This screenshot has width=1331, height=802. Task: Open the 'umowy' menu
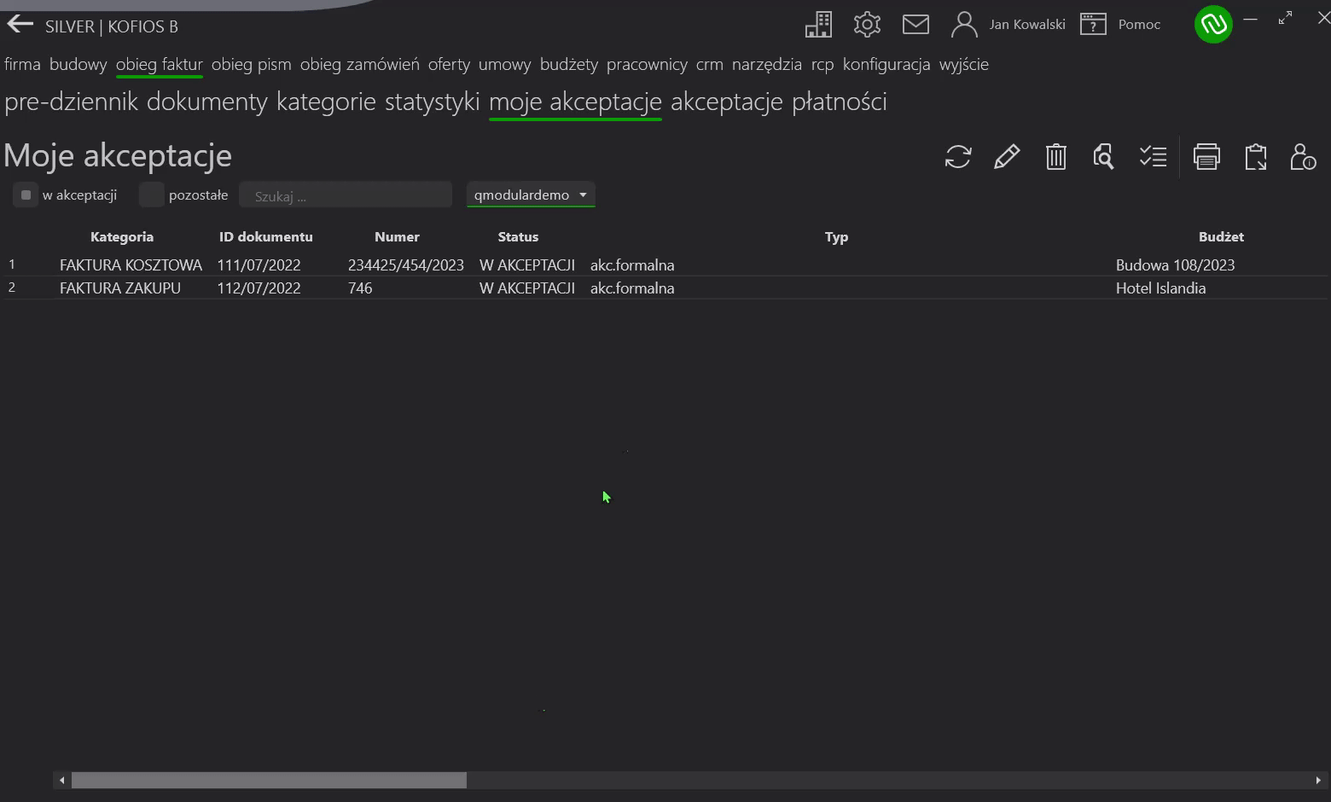tap(505, 64)
